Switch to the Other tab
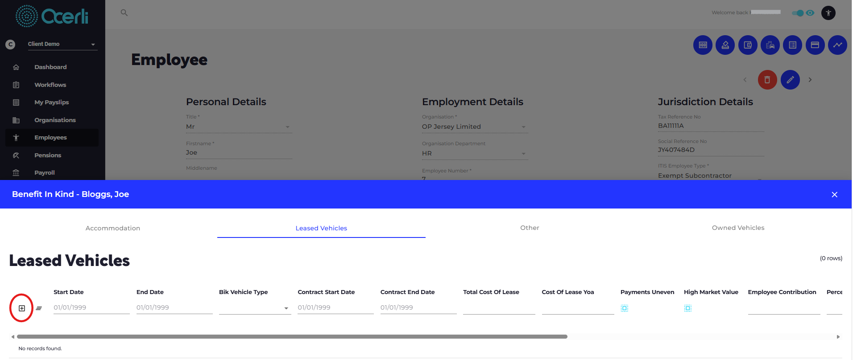 tap(530, 228)
